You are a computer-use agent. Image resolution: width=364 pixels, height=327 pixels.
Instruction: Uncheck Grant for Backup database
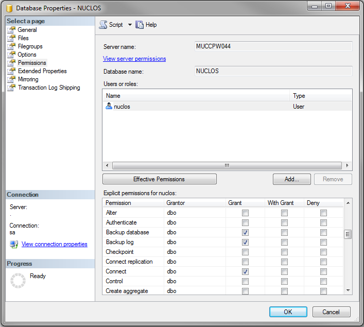(245, 233)
